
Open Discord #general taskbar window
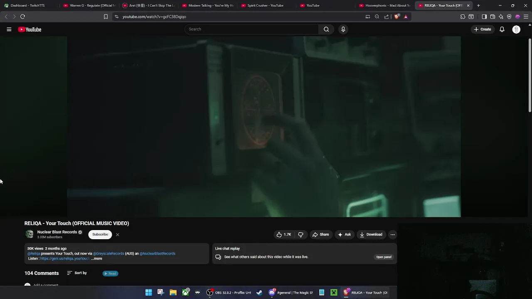tap(291, 292)
